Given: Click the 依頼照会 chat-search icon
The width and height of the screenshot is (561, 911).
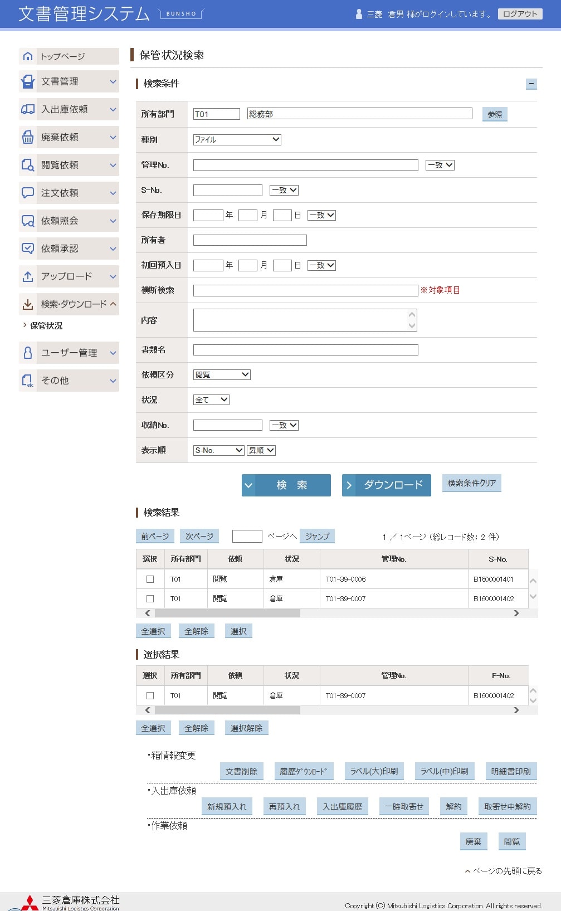Looking at the screenshot, I should pyautogui.click(x=28, y=221).
